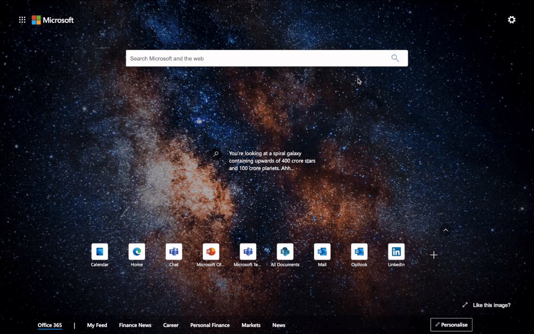Select the Personal Finance section
The image size is (534, 334).
tap(210, 325)
